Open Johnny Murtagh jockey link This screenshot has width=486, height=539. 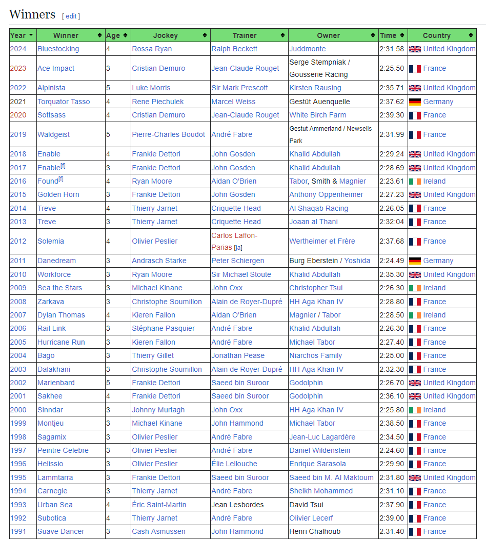click(x=158, y=410)
